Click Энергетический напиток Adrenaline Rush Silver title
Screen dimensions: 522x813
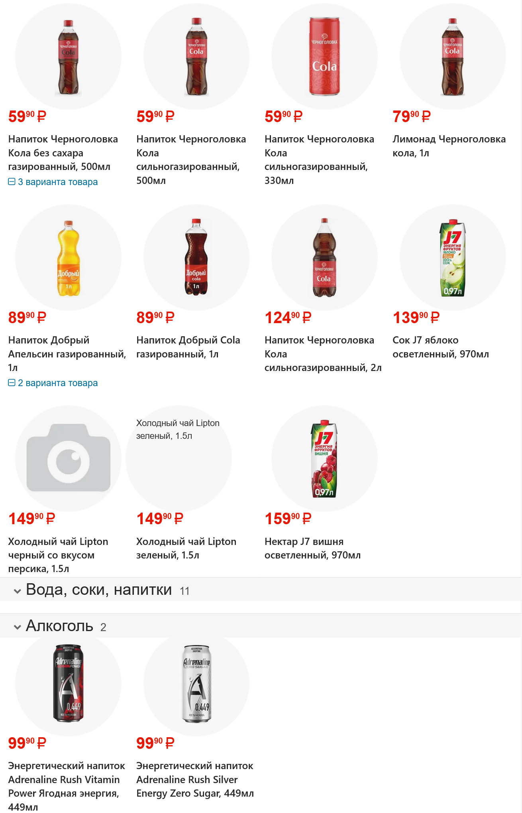tap(194, 779)
